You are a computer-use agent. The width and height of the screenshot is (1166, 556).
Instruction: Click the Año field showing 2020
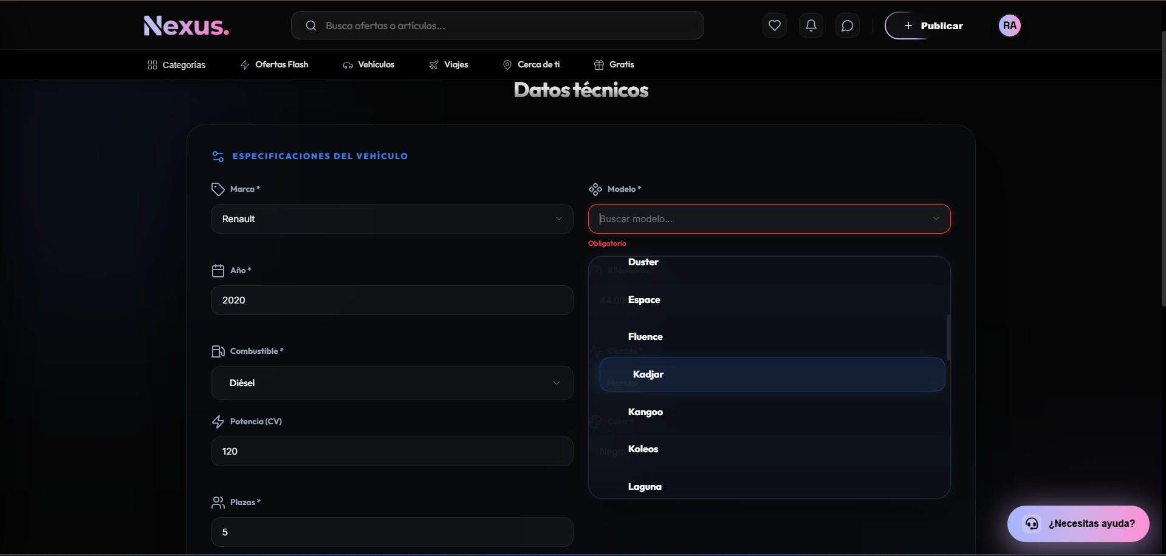(x=392, y=300)
